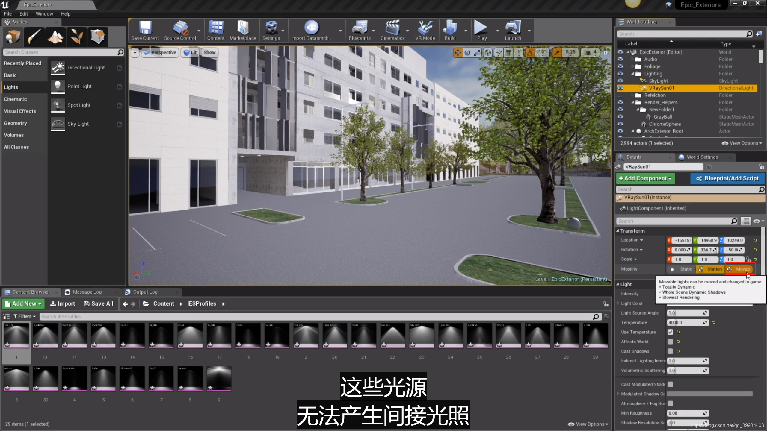Toggle the grid snapping icon in viewport
767x431 pixels.
[508, 53]
